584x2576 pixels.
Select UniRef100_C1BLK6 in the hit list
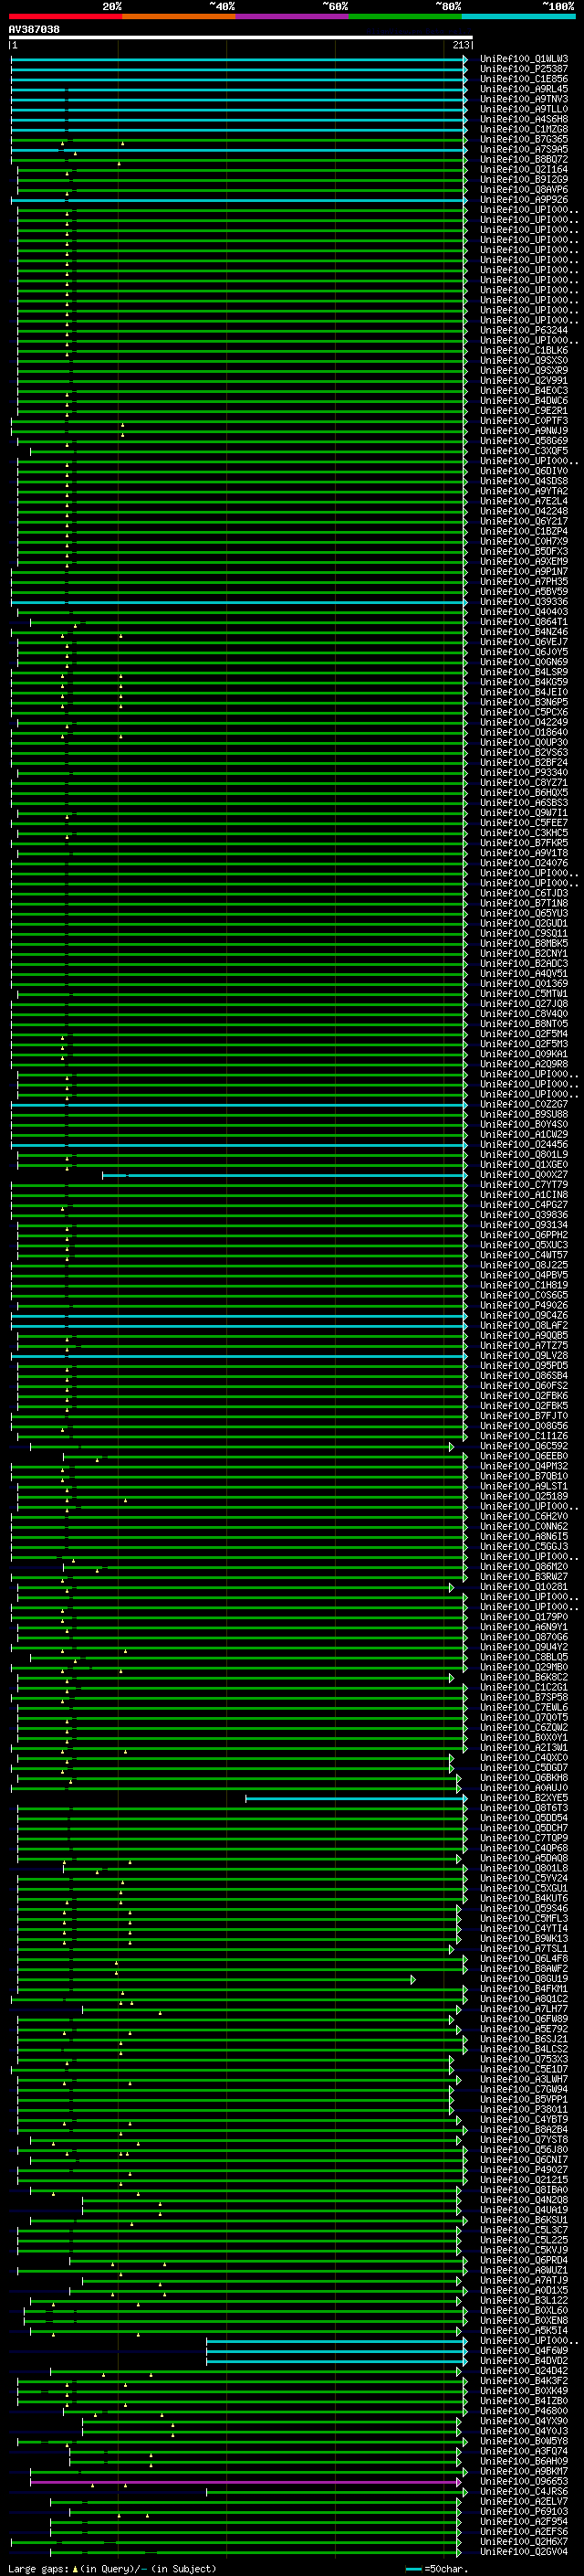tap(523, 350)
